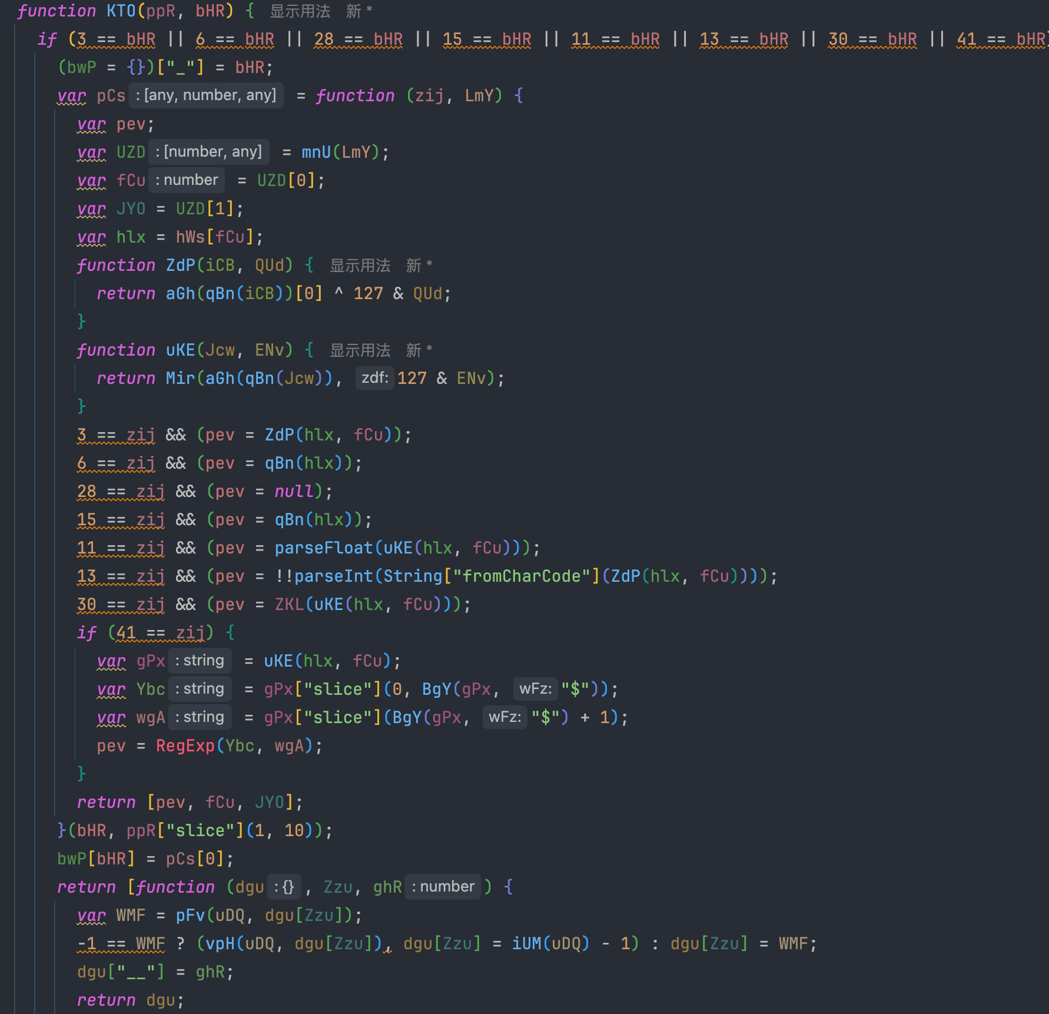Click the wFz: parameter hint on the Ybc line

pyautogui.click(x=535, y=689)
